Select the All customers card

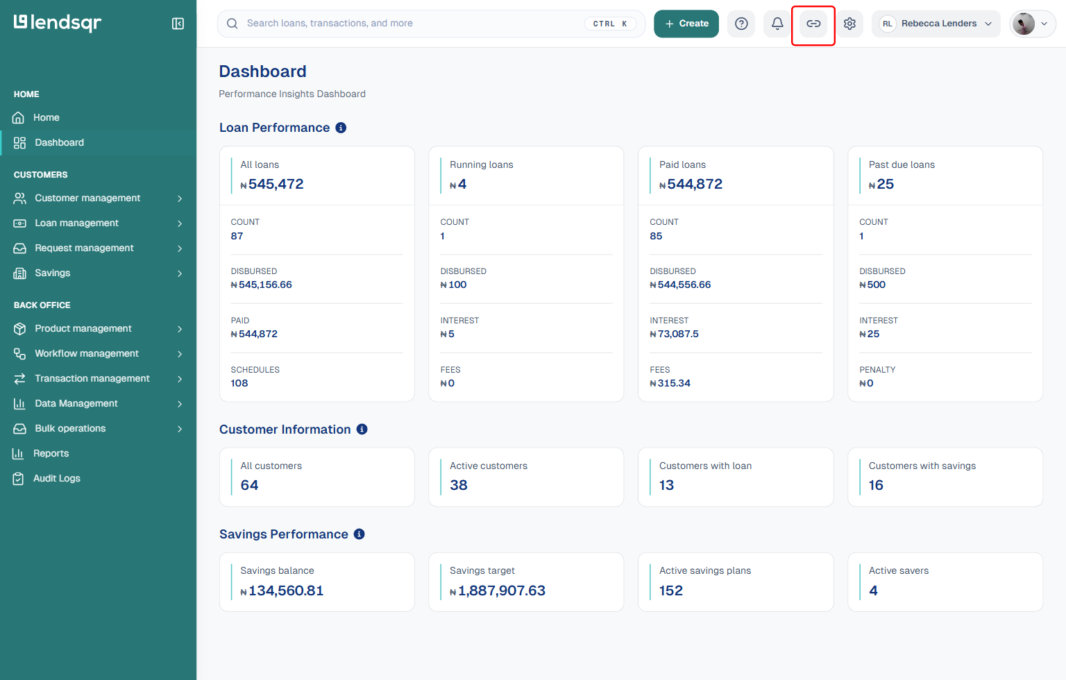(x=316, y=477)
